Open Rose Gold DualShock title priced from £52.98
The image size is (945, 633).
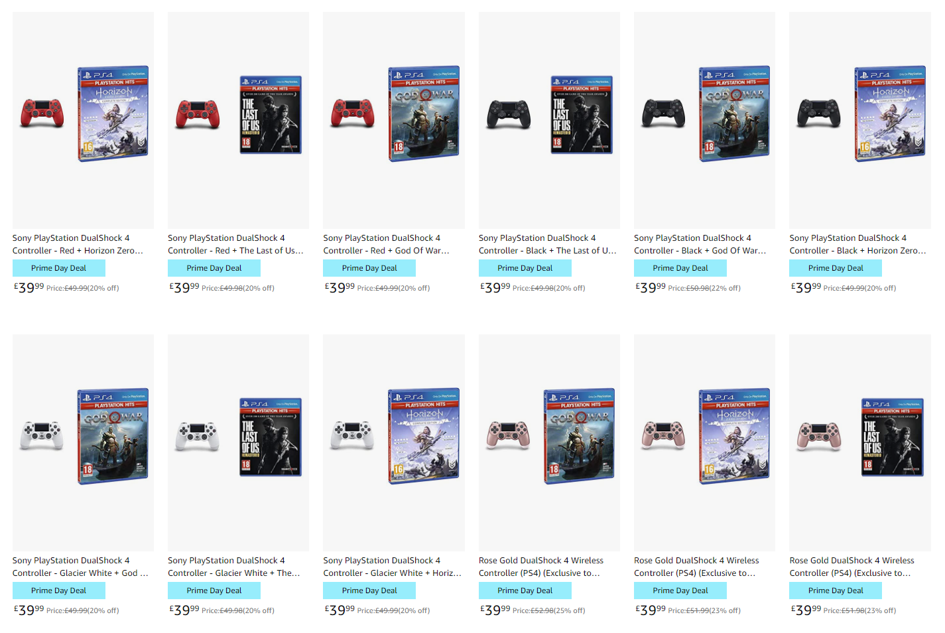pyautogui.click(x=541, y=567)
